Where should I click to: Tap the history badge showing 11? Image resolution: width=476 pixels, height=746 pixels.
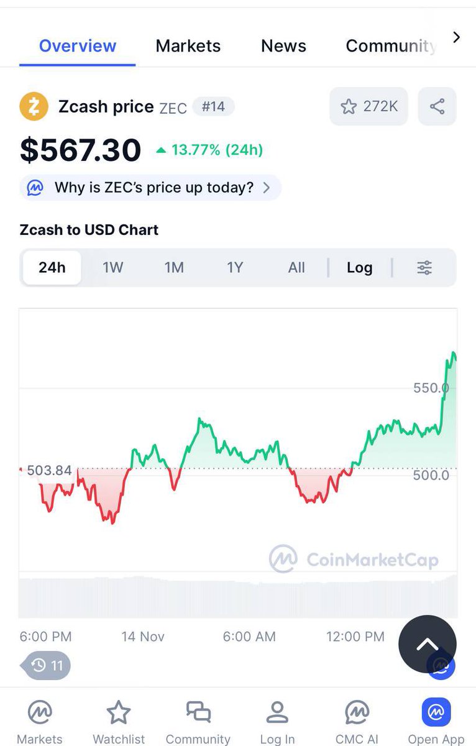click(x=47, y=666)
